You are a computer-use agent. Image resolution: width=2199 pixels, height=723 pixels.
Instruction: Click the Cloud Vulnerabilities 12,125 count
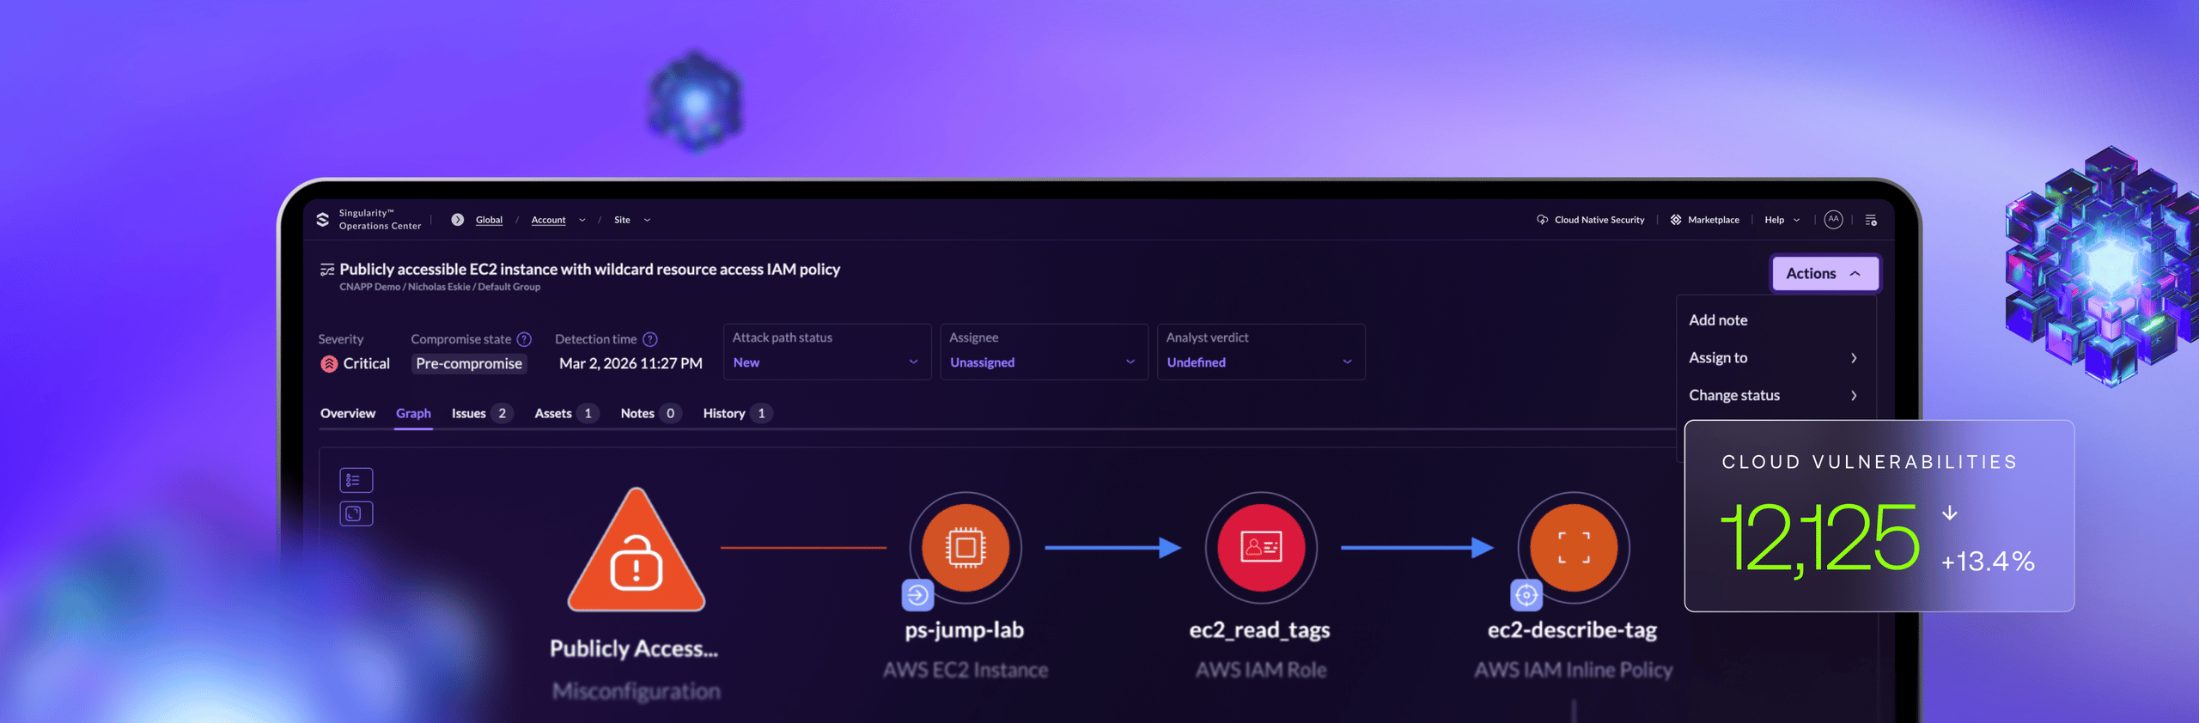[1819, 539]
